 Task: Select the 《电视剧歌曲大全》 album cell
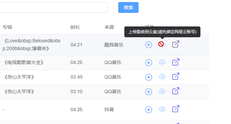pyautogui.click(x=23, y=63)
